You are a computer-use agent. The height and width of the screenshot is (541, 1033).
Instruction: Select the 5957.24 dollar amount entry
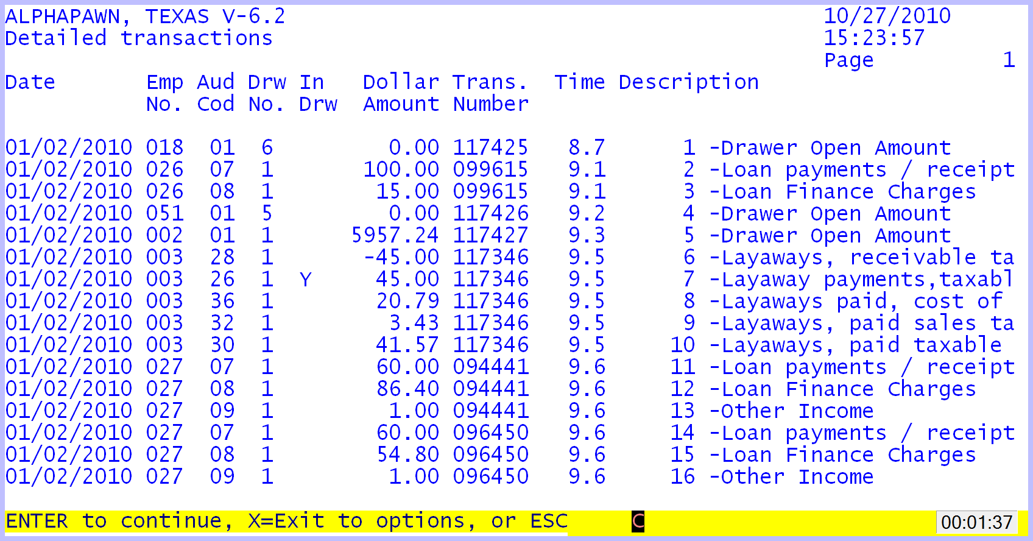click(395, 235)
